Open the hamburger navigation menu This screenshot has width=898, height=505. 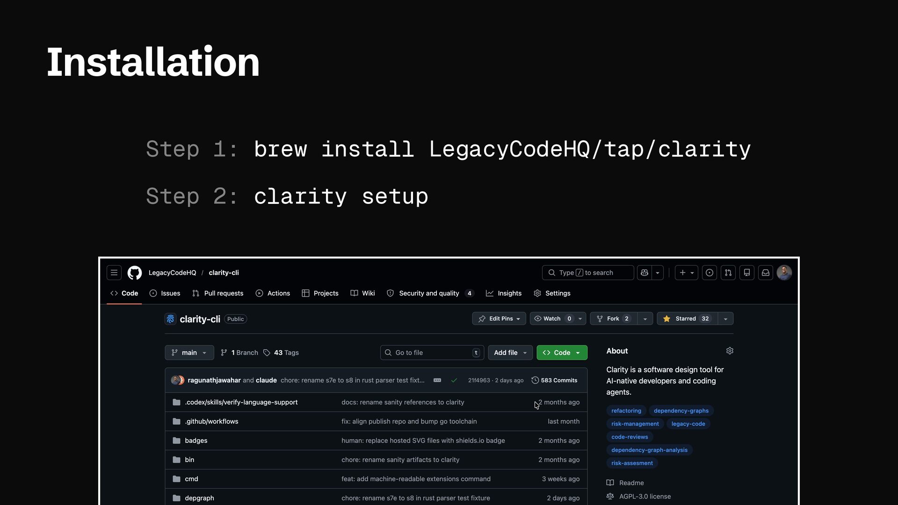click(114, 273)
